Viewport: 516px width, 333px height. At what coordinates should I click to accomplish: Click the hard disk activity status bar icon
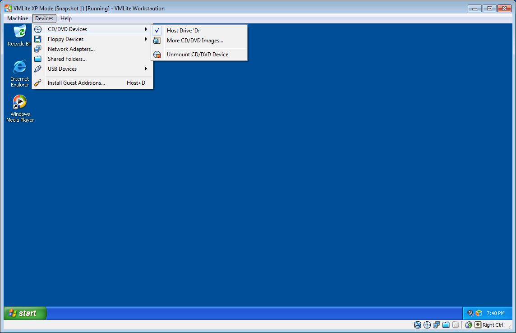click(x=418, y=325)
